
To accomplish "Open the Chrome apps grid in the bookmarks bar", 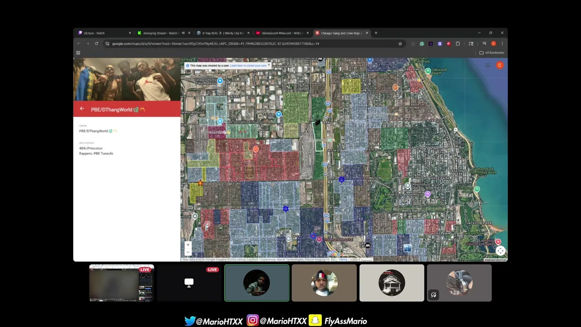I will click(78, 53).
